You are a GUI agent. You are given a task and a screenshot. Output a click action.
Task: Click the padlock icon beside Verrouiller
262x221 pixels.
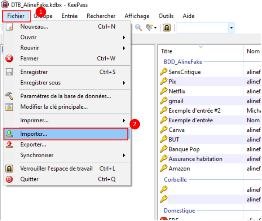click(x=9, y=169)
